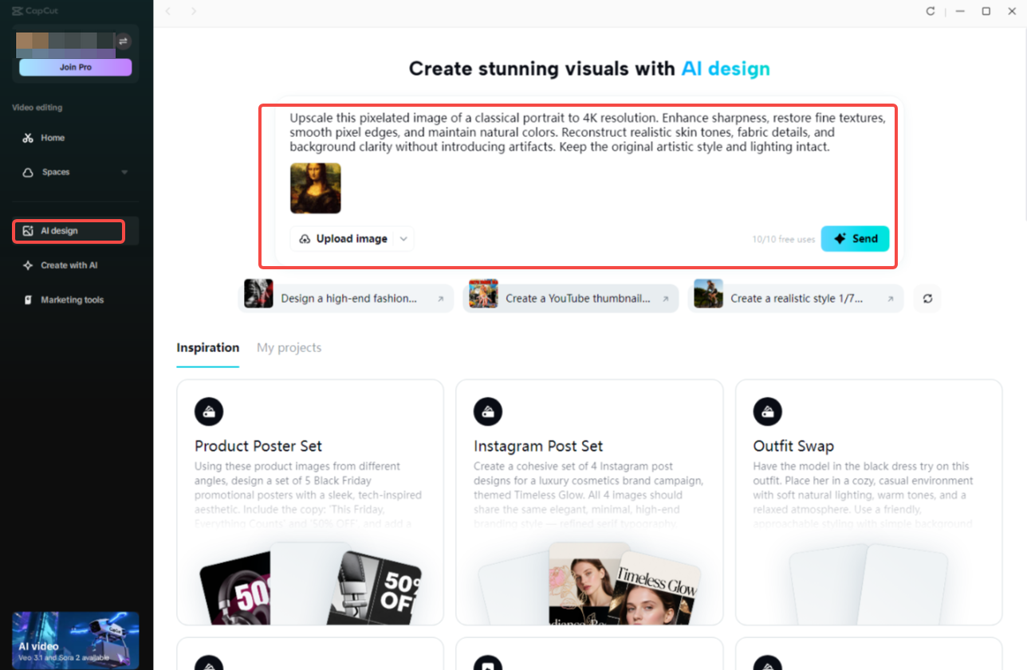Click the Instagram Post Set badge icon
This screenshot has height=670, width=1027.
pos(488,411)
